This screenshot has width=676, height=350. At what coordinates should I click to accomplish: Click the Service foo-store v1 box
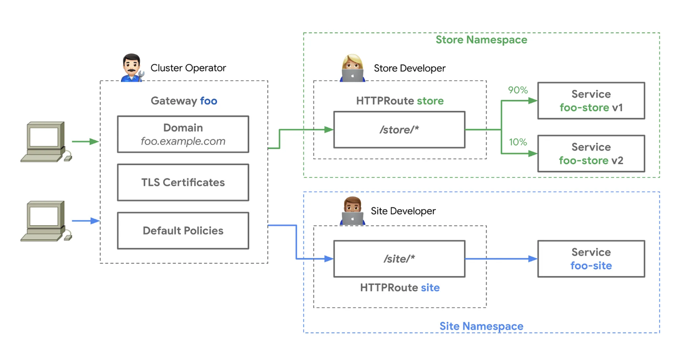[591, 101]
